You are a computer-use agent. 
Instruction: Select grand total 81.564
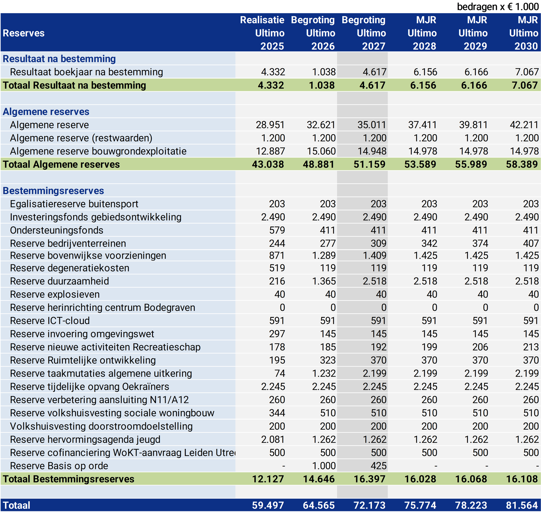click(x=522, y=505)
